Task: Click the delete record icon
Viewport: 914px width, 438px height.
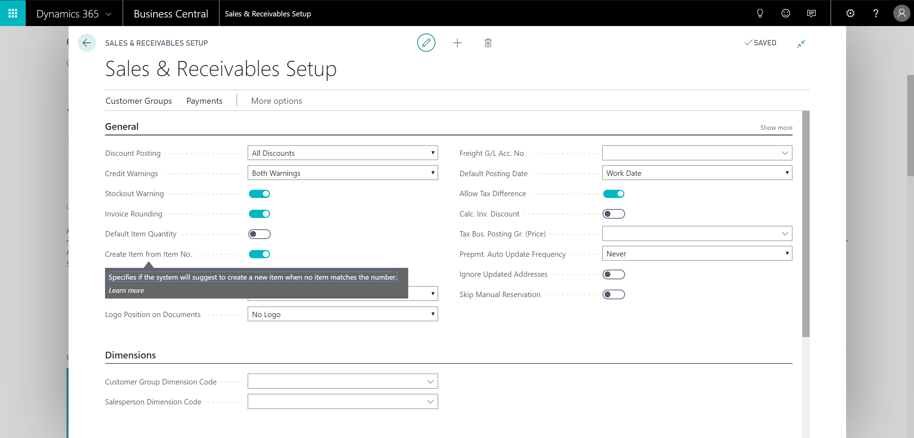Action: tap(489, 42)
